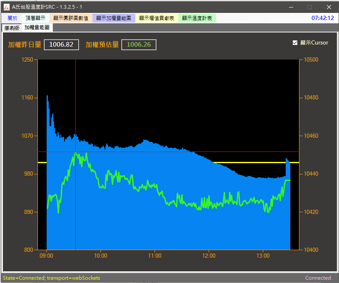Click the 顯示圓餅圖數值 button
The image size is (339, 283).
(x=71, y=18)
